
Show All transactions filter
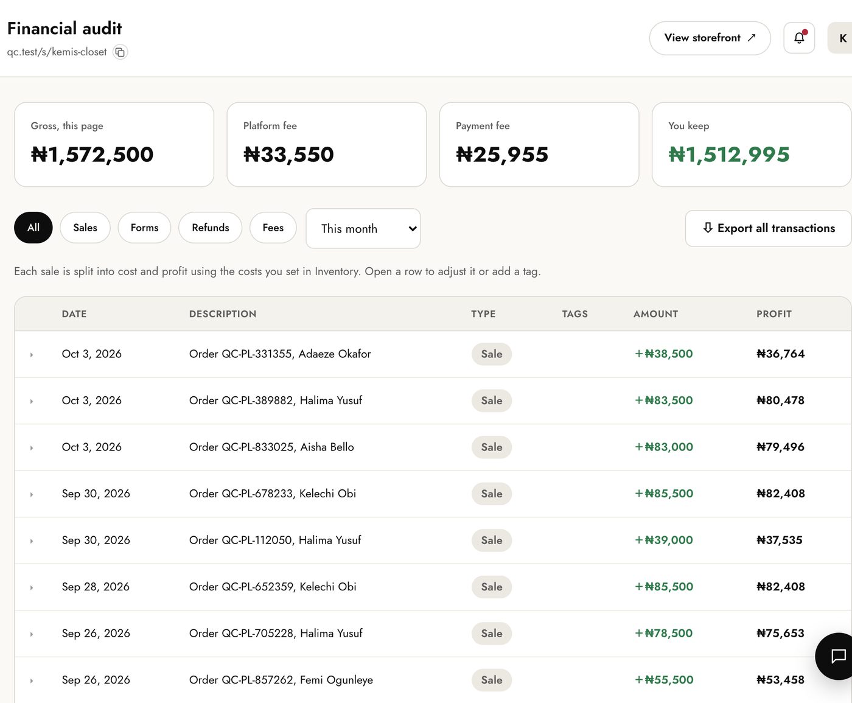coord(33,228)
